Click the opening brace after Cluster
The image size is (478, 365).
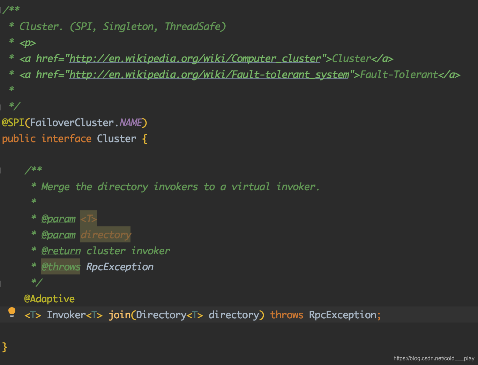click(145, 139)
